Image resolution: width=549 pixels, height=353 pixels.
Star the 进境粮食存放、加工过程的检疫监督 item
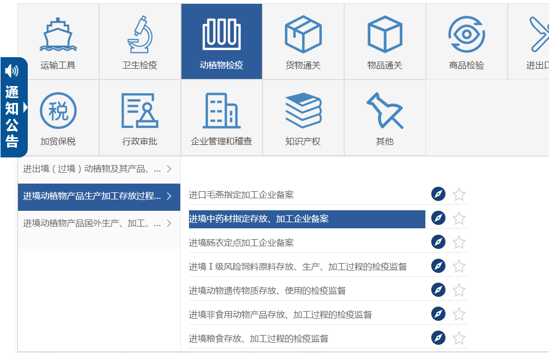pos(459,338)
